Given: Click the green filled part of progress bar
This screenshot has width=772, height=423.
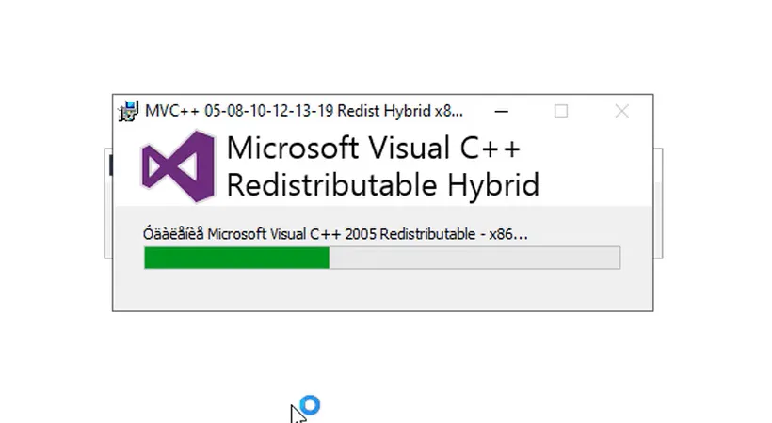Looking at the screenshot, I should [236, 258].
